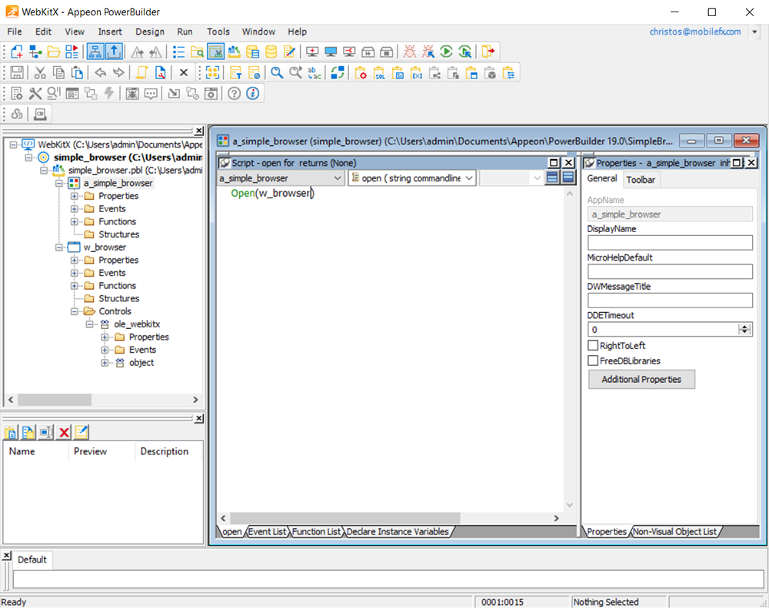Switch to Non-Visual Object List tab
Screen dimensions: 769x608
pos(675,531)
